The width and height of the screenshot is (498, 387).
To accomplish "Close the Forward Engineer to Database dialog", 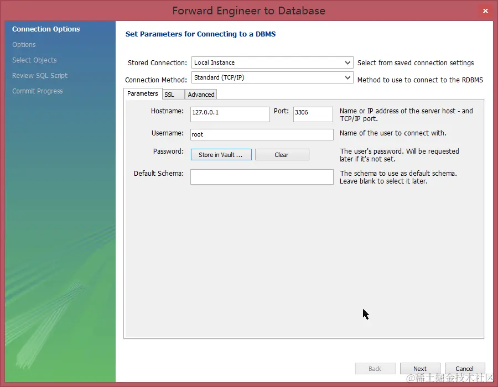I will (x=485, y=11).
